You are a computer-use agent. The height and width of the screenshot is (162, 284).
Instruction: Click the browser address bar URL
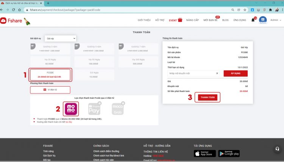tap(65, 10)
